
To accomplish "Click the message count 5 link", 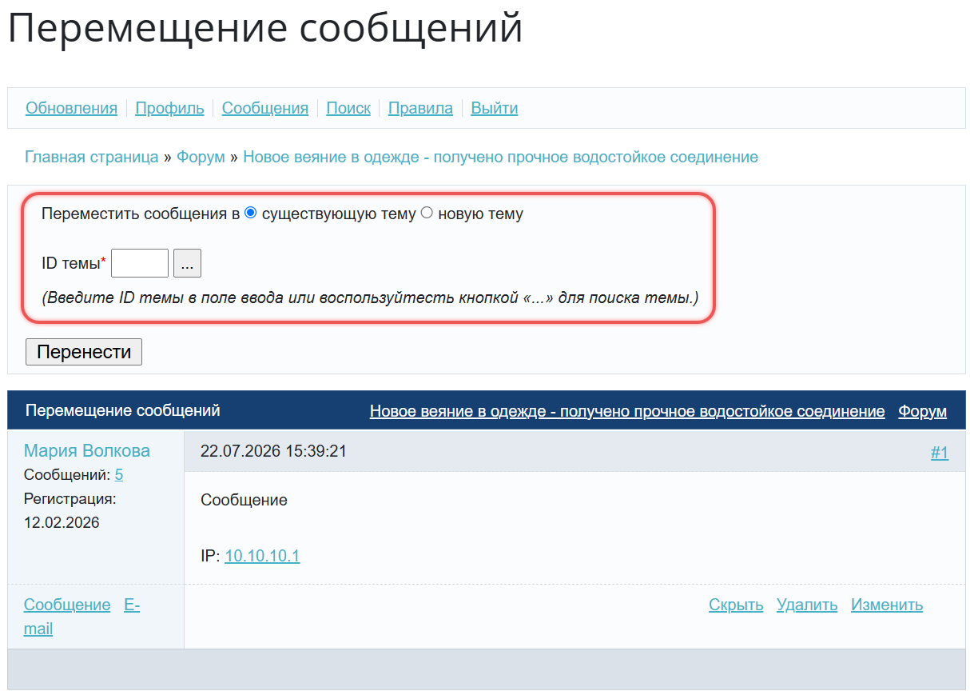I will click(119, 475).
